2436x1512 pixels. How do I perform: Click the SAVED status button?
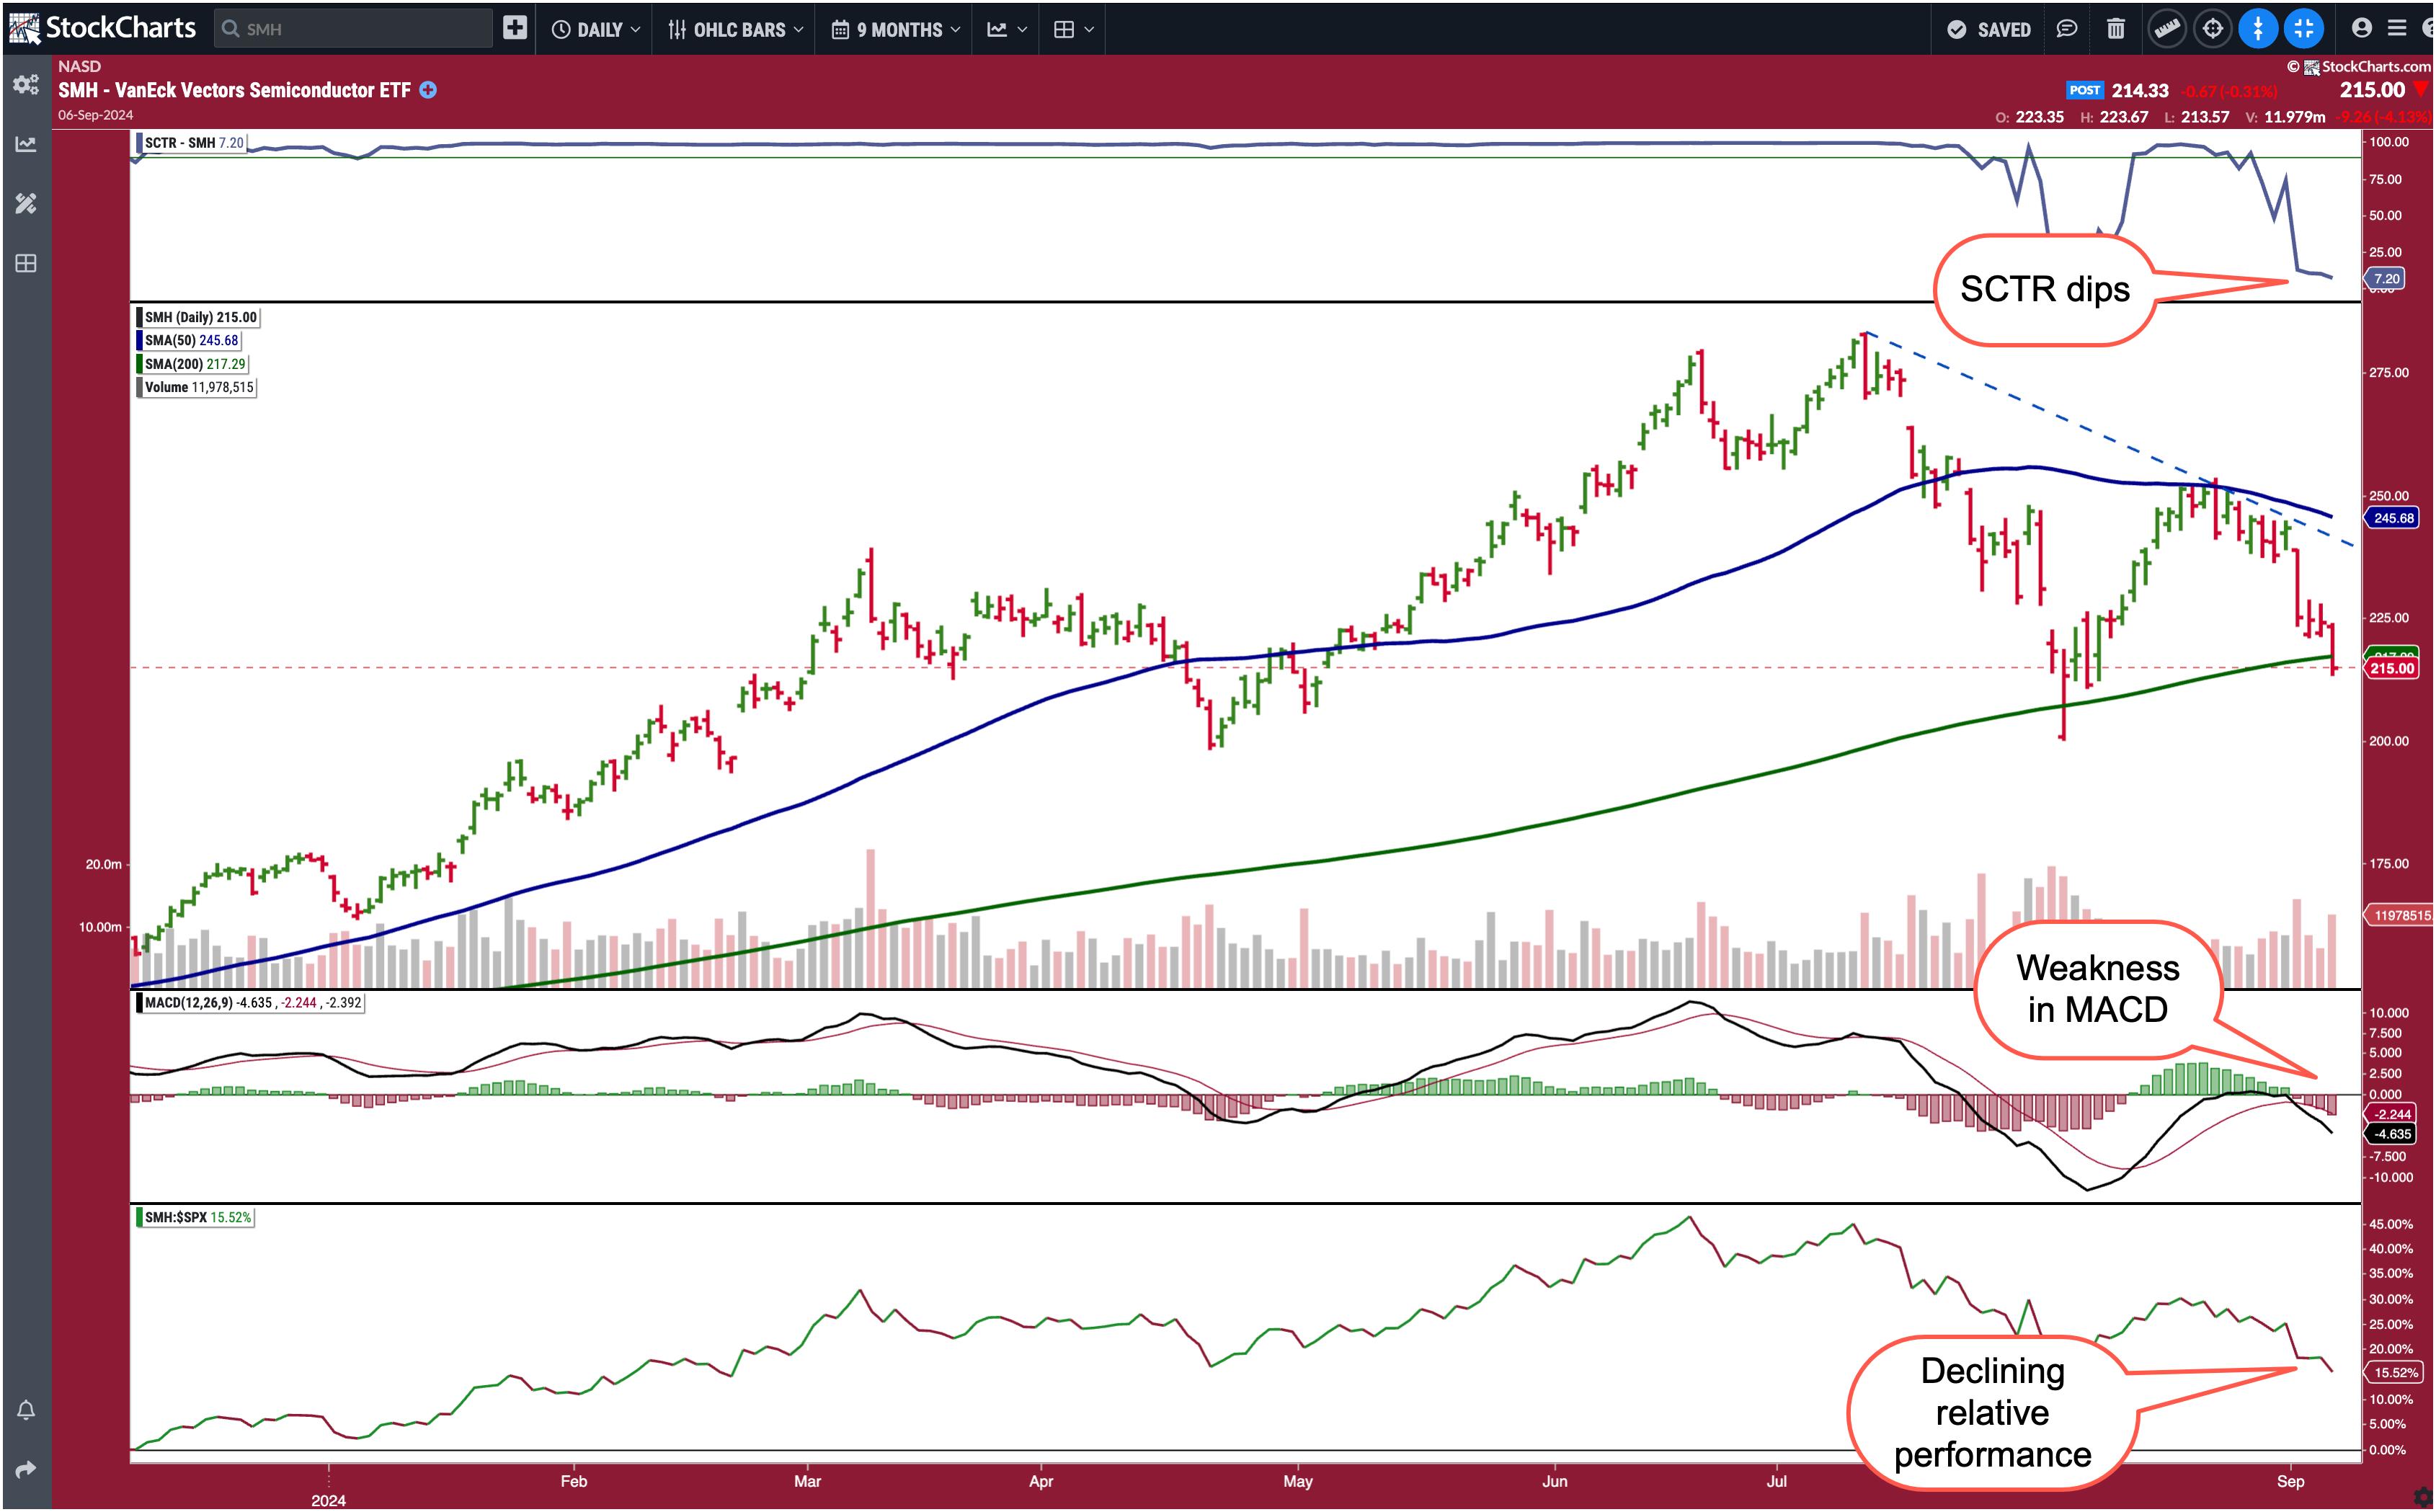(1989, 30)
